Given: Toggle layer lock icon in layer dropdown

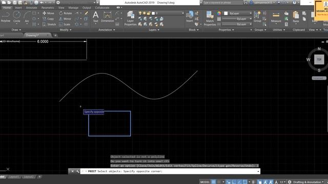Looking at the screenshot, I should [x=148, y=13].
